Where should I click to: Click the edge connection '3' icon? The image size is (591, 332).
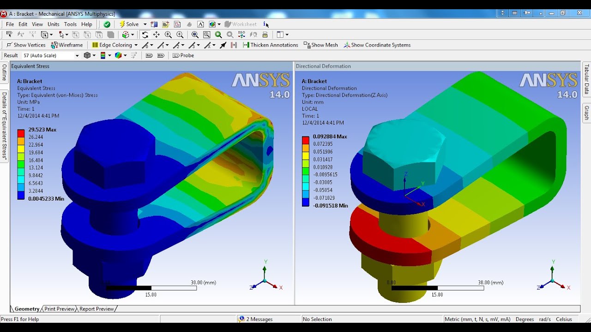[192, 45]
